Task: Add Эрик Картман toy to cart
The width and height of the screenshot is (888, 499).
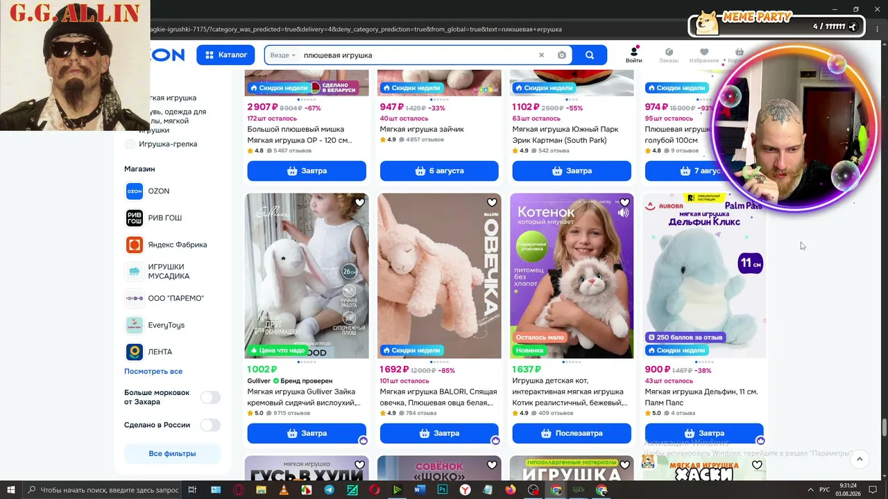Action: 572,171
